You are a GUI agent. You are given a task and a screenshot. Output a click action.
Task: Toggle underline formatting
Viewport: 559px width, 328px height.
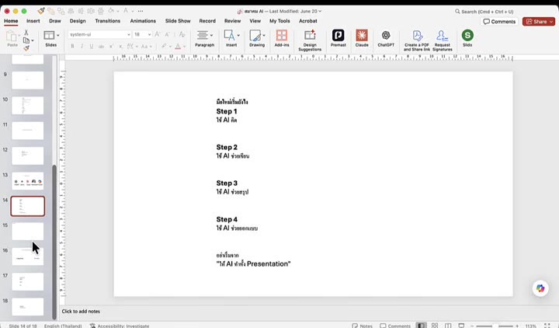92,46
